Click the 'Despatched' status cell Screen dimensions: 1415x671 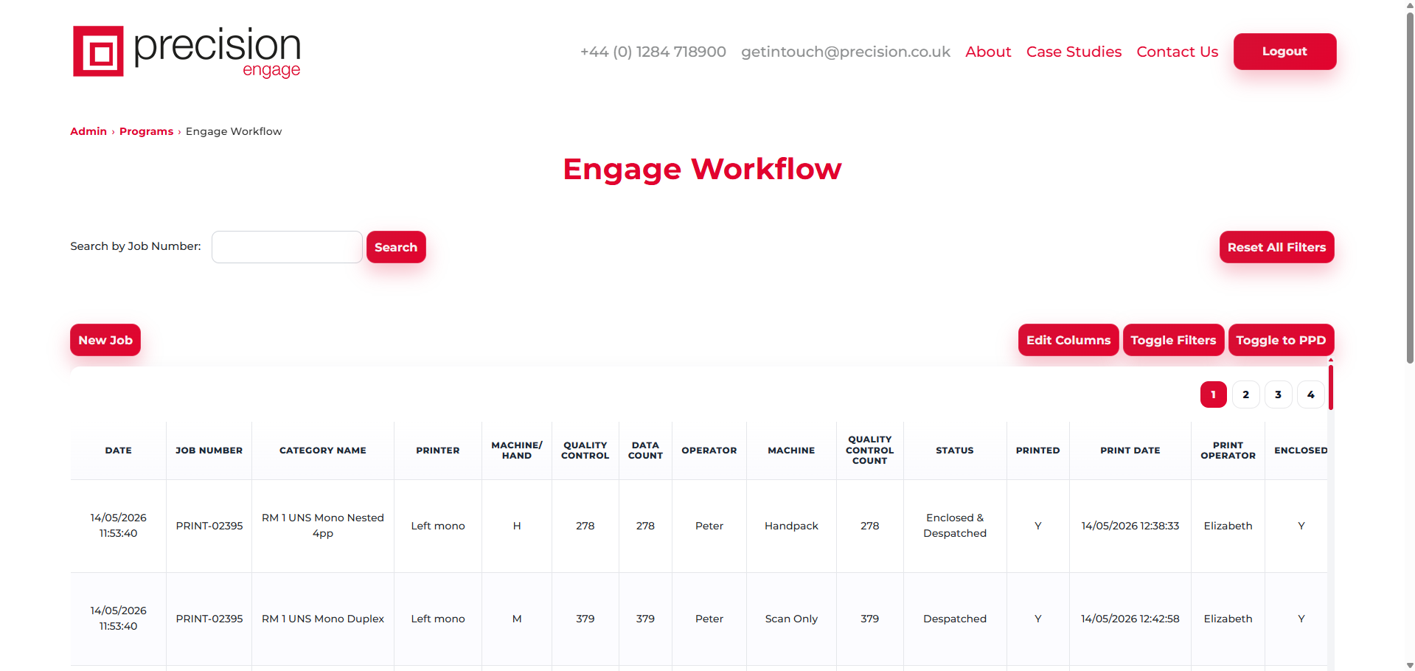click(954, 619)
